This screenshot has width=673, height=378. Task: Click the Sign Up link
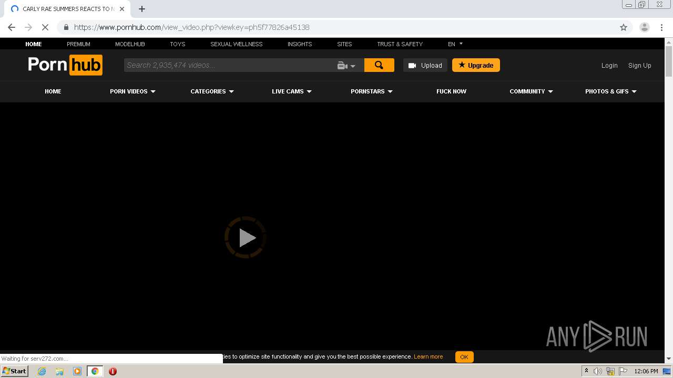(x=640, y=66)
